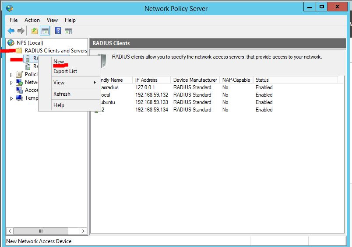Click the Forward arrow toolbar icon
Viewport: 352px width, 247px height.
pyautogui.click(x=21, y=31)
